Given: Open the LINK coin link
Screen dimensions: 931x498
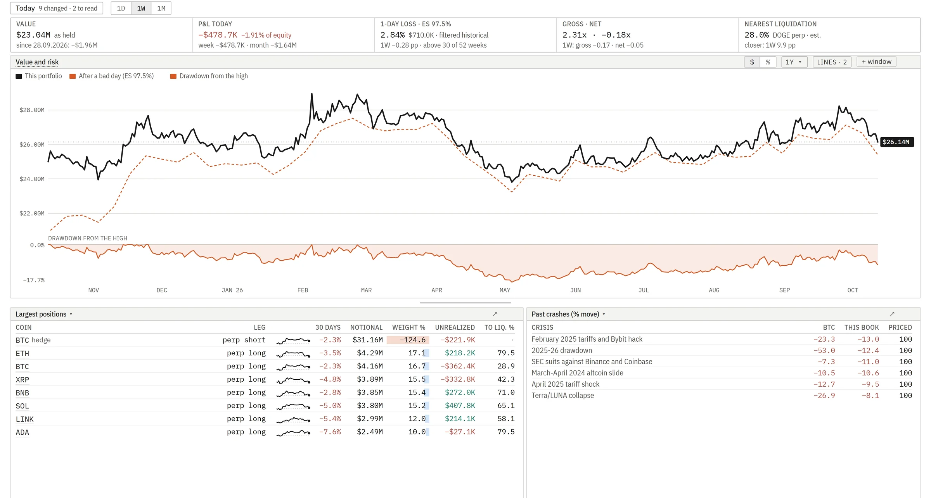Looking at the screenshot, I should point(25,419).
